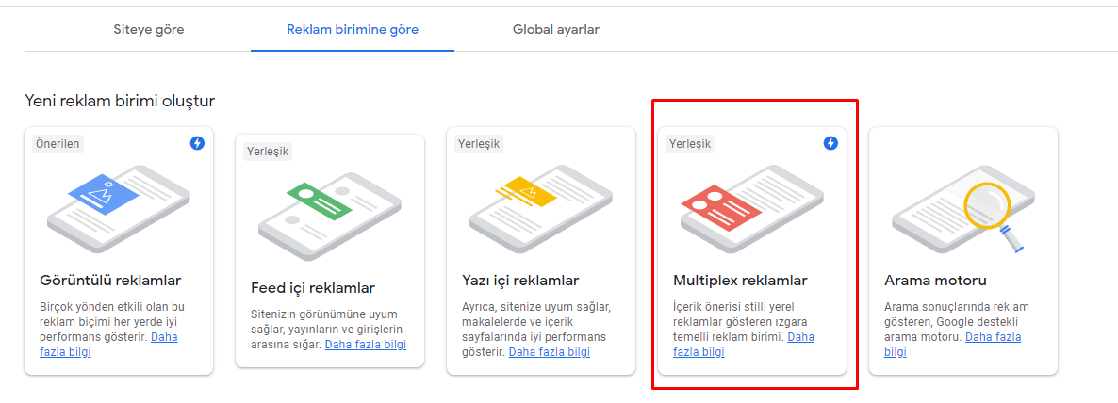The width and height of the screenshot is (1118, 403).
Task: Click the blue image phone illustration for Görüntülü reklamlar
Action: pyautogui.click(x=119, y=207)
